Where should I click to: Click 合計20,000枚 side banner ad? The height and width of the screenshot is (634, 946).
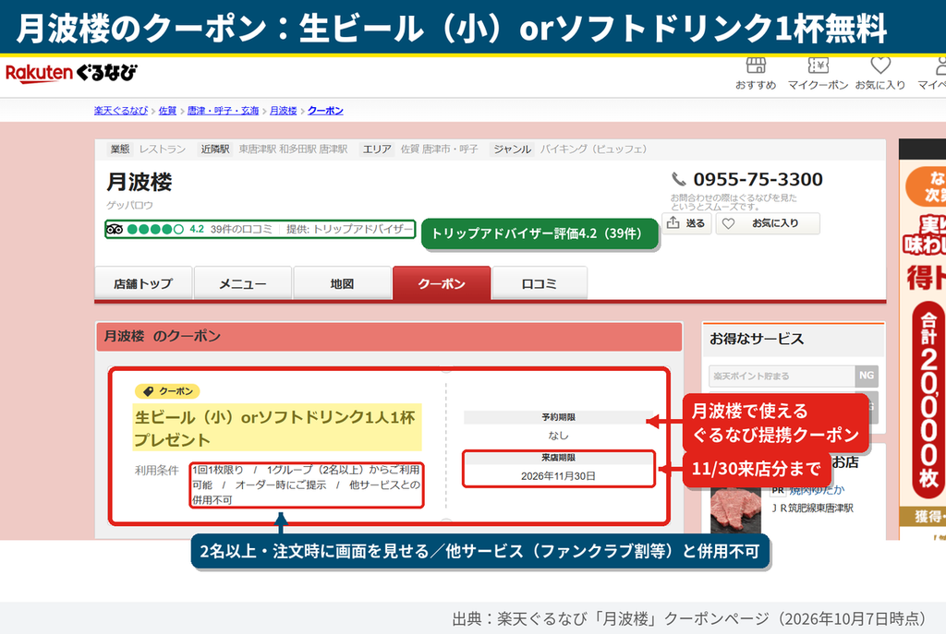(x=928, y=400)
